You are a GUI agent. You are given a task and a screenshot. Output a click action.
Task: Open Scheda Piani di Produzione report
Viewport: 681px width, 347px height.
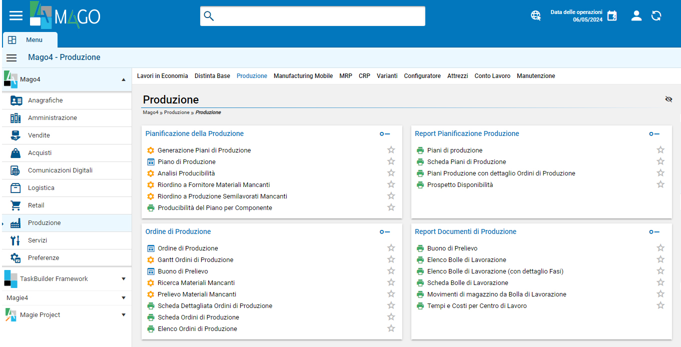click(x=467, y=162)
